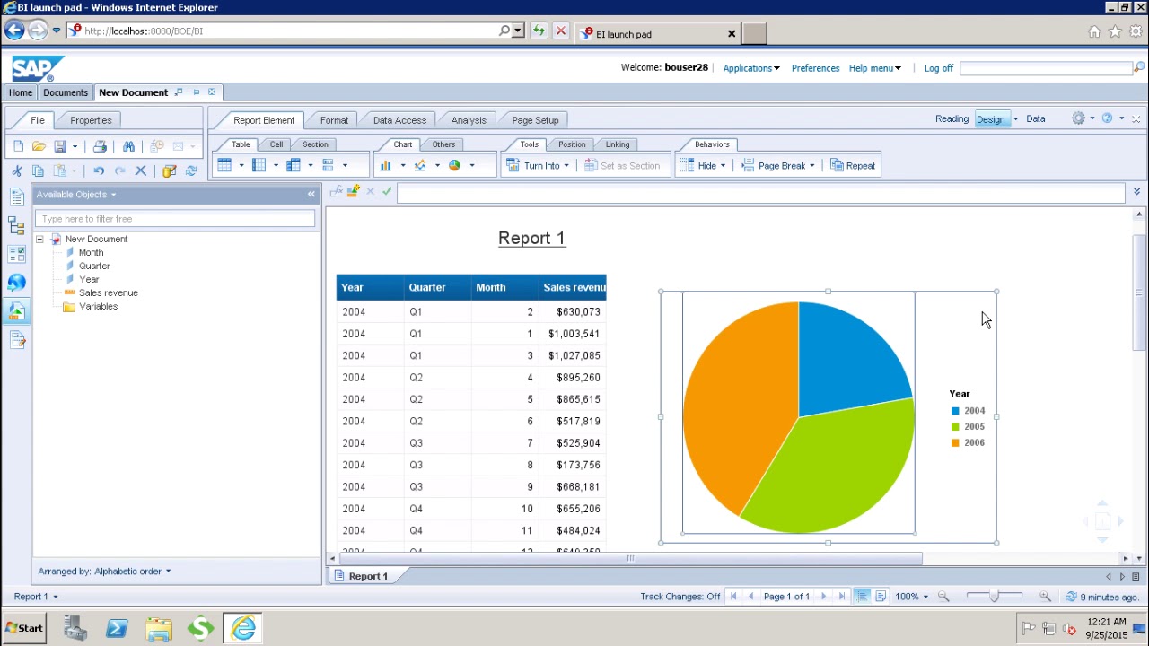Click the Cut scissors icon
Screen dimensions: 1149x646
click(x=17, y=170)
